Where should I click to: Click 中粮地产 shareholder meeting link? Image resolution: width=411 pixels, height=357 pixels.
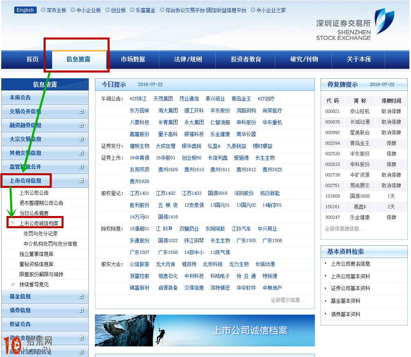coord(273,288)
